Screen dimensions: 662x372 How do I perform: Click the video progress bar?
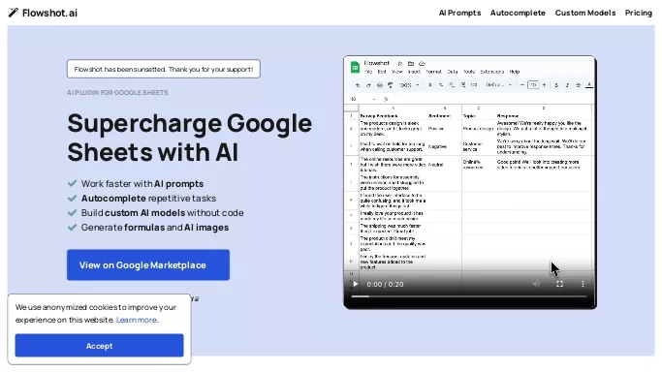[469, 296]
